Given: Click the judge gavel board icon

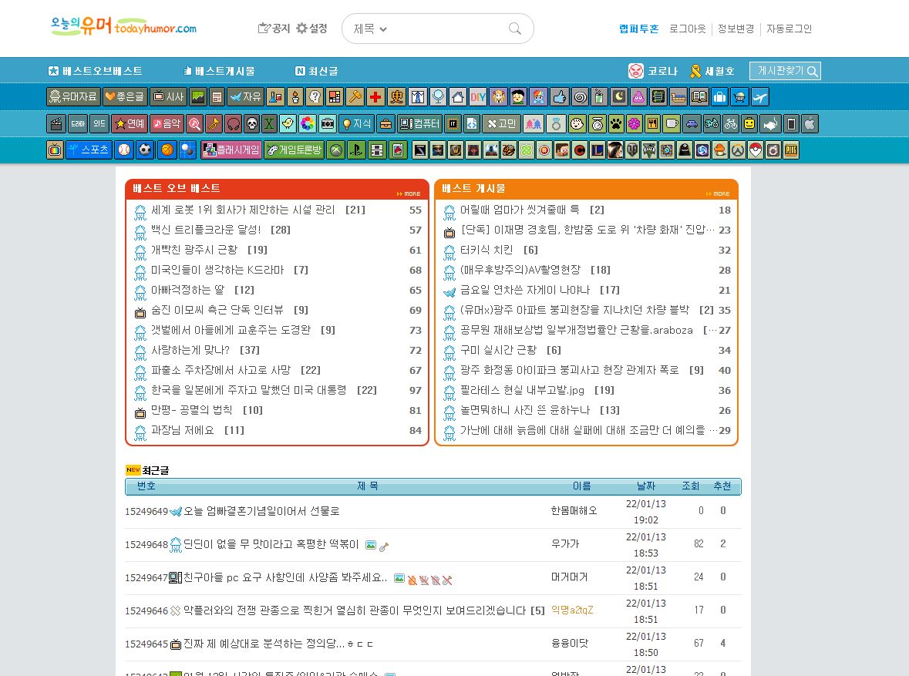Looking at the screenshot, I should click(x=355, y=97).
